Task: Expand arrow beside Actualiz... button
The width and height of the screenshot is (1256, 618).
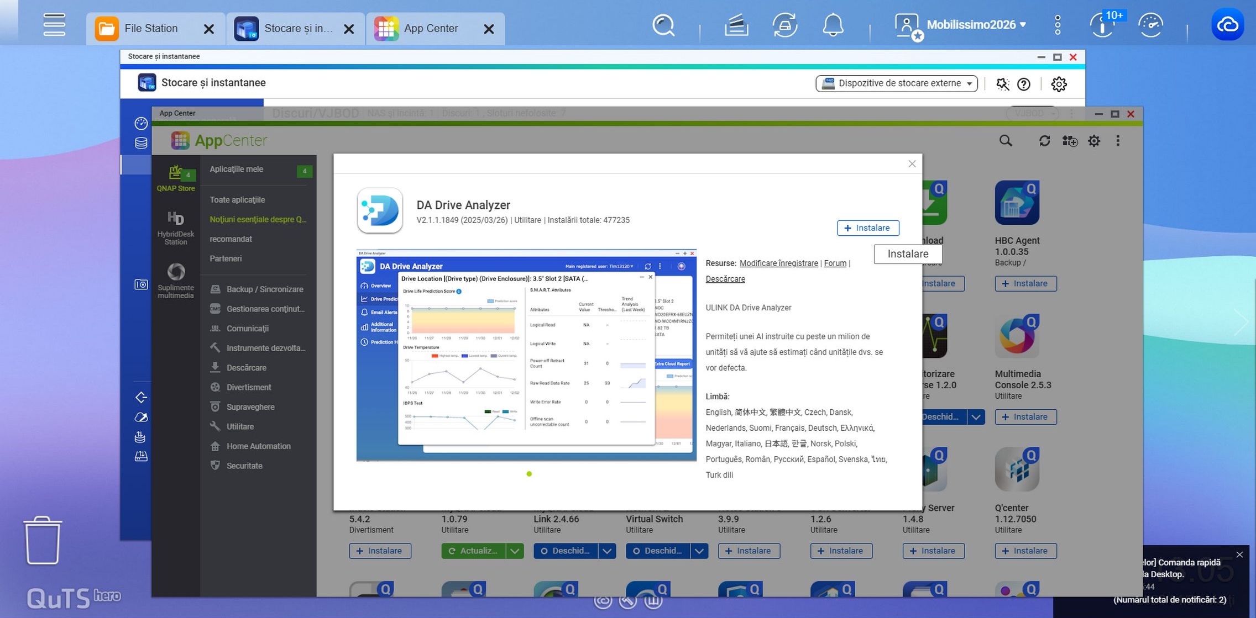Action: [x=515, y=551]
